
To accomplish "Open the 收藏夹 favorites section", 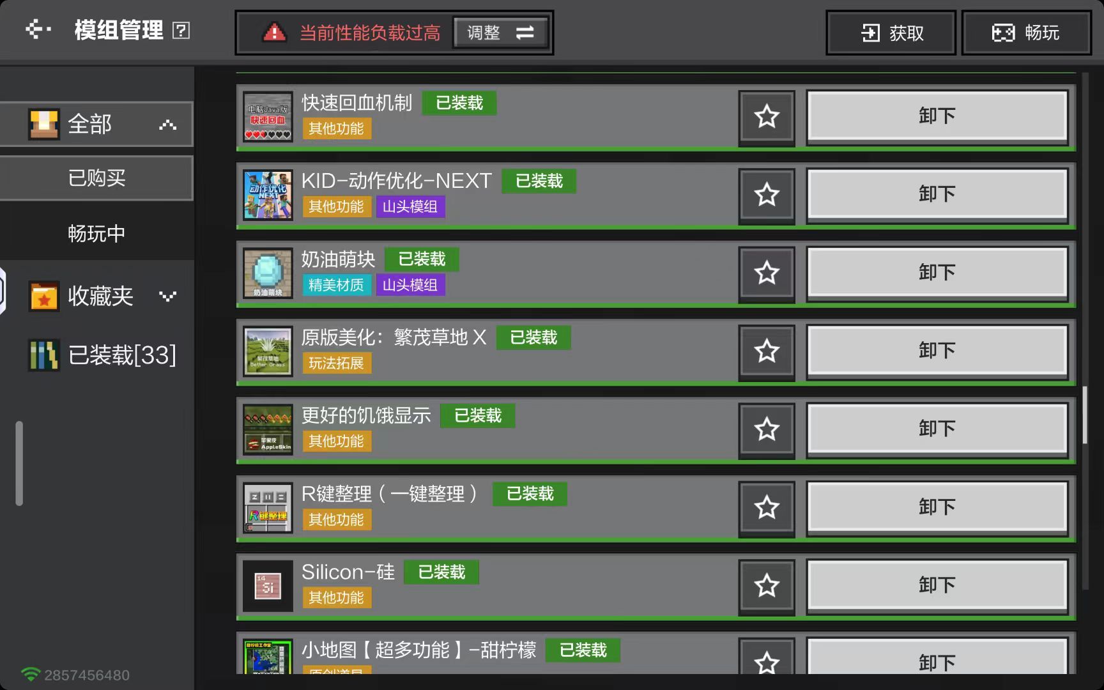I will point(96,296).
